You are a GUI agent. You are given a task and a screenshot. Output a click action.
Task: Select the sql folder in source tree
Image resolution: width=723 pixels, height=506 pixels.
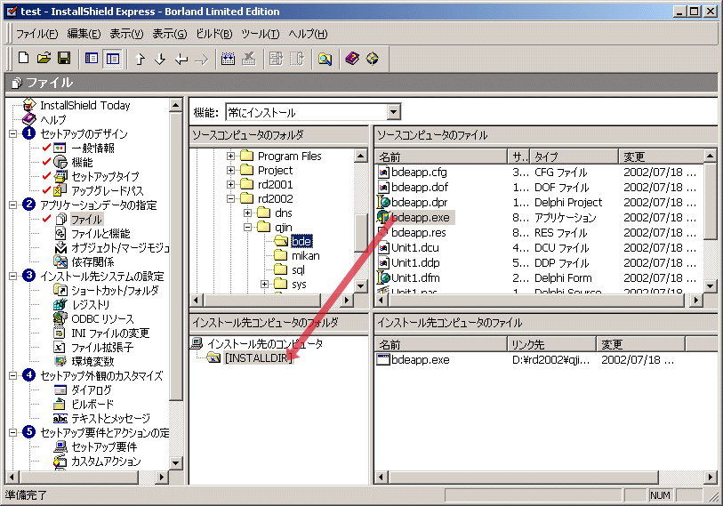(298, 269)
